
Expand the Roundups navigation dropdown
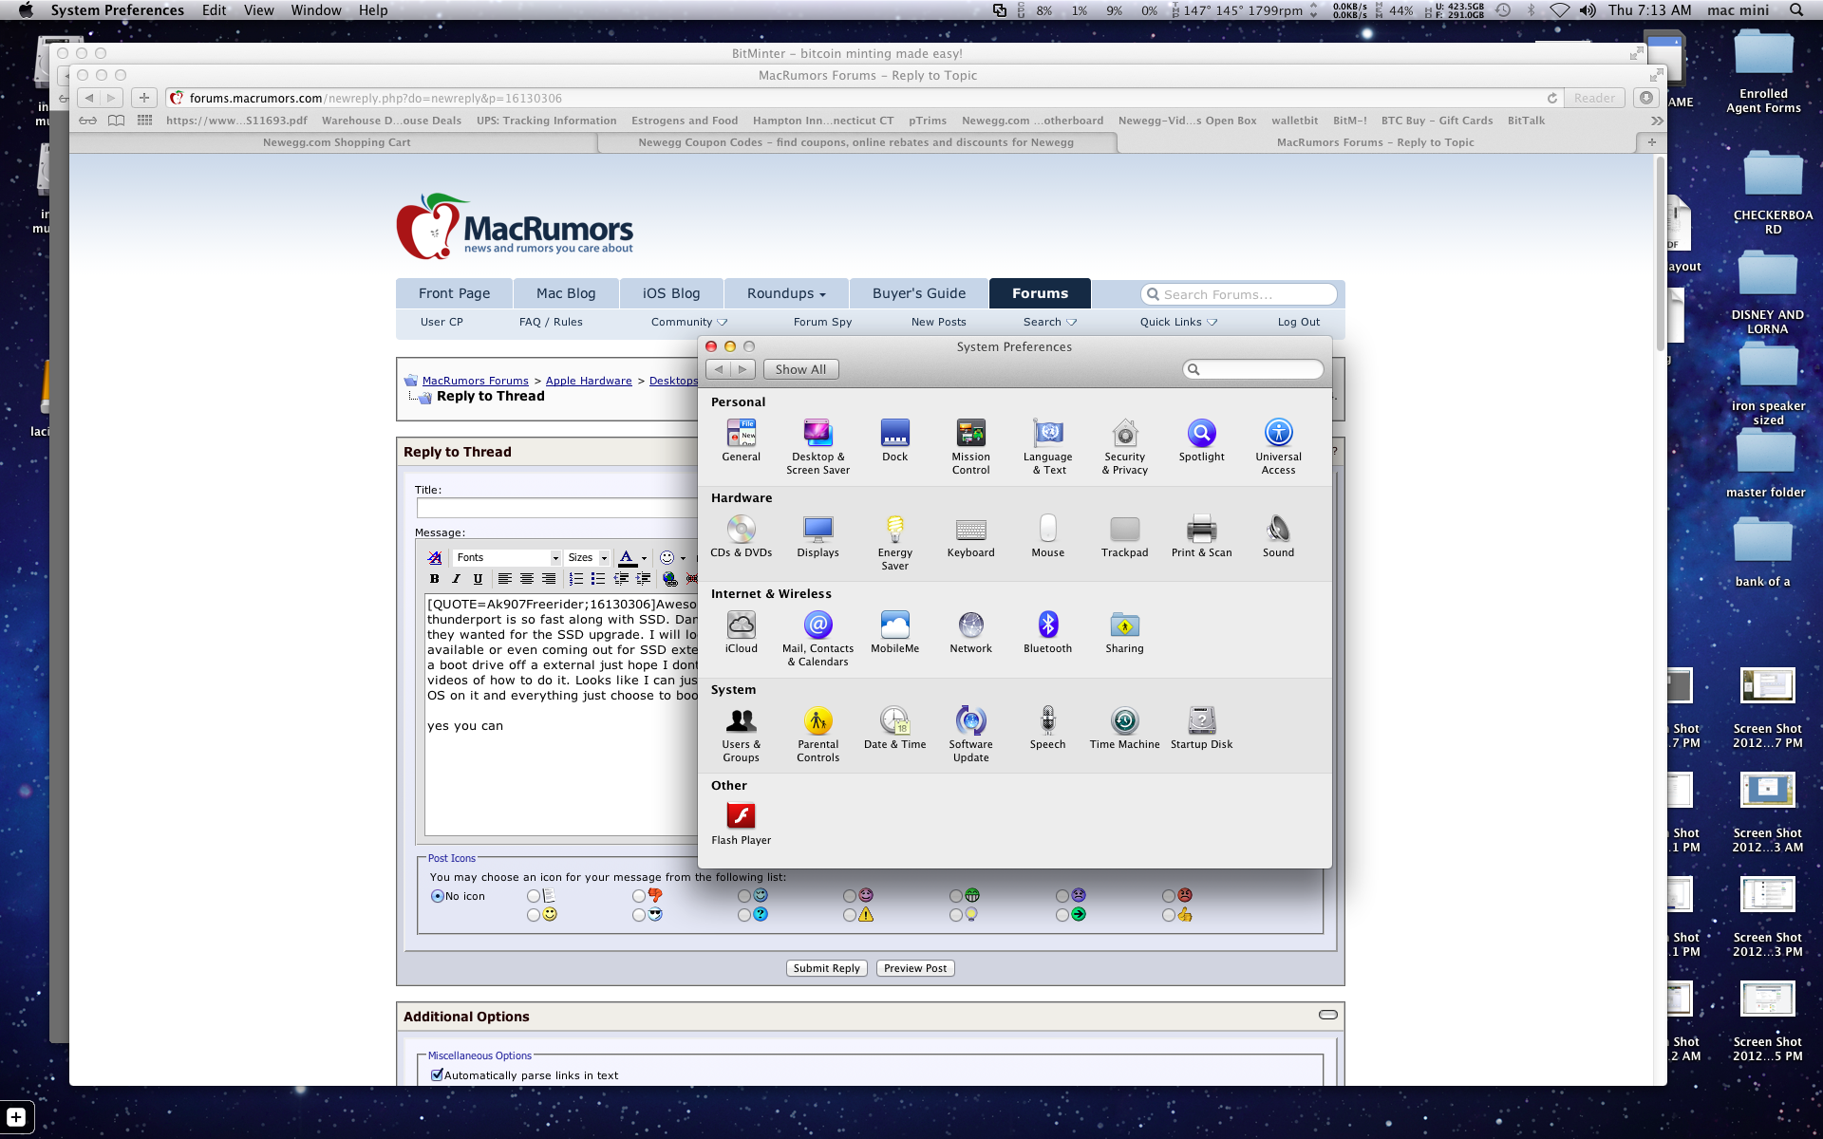coord(785,293)
